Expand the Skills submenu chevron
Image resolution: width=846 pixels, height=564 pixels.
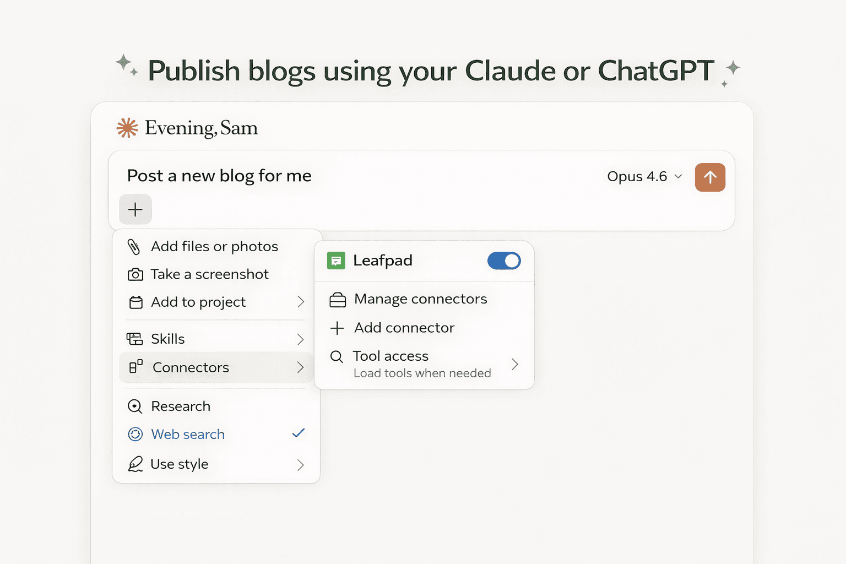point(301,339)
